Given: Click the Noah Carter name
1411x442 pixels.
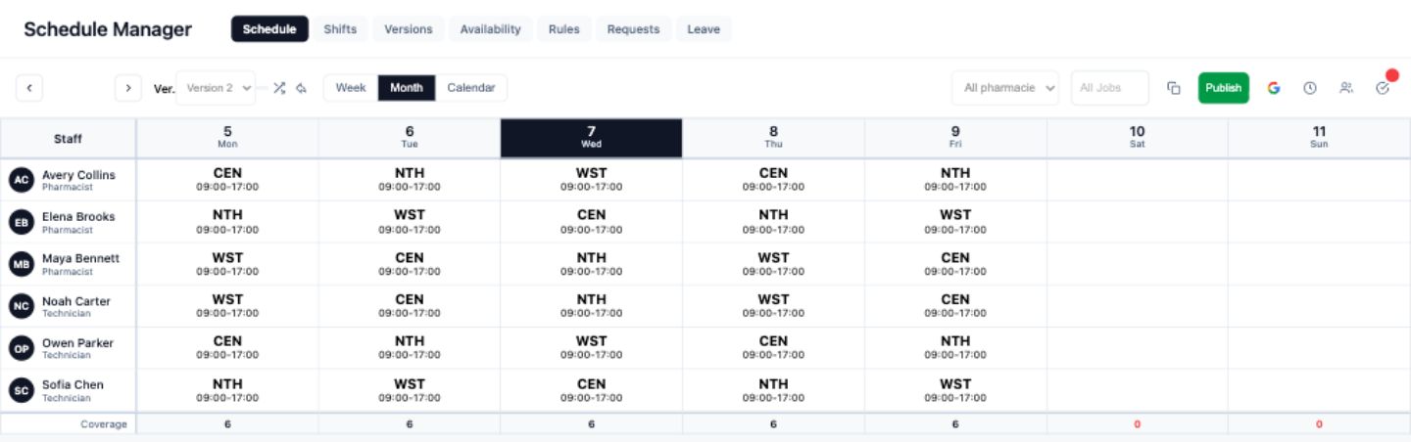Looking at the screenshot, I should [x=76, y=301].
